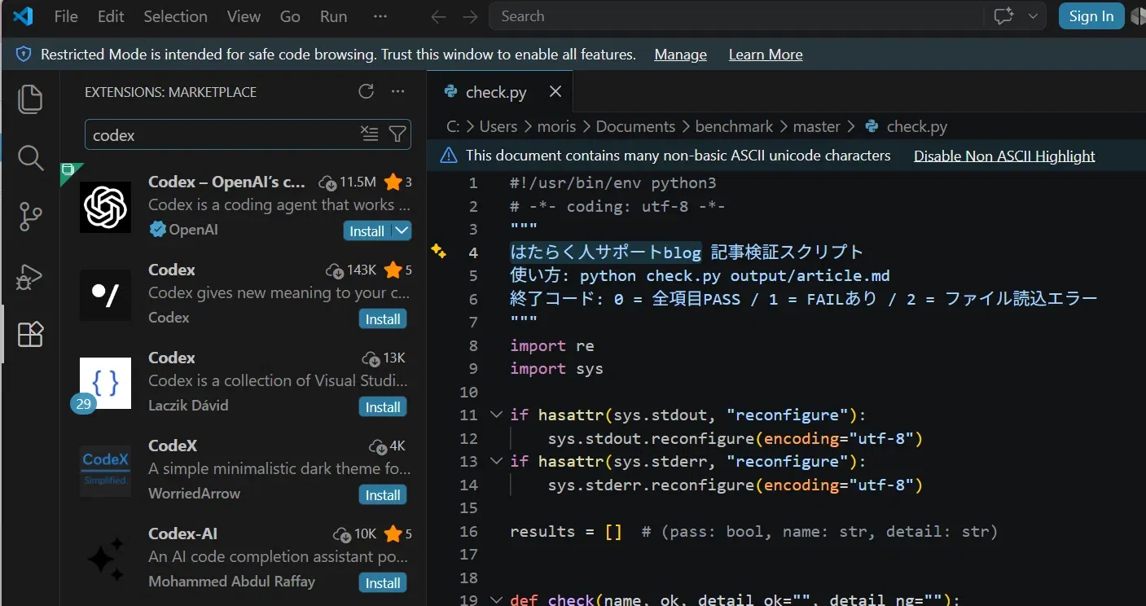Click the WorriedArrow publisher name
The image size is (1146, 606).
click(194, 493)
